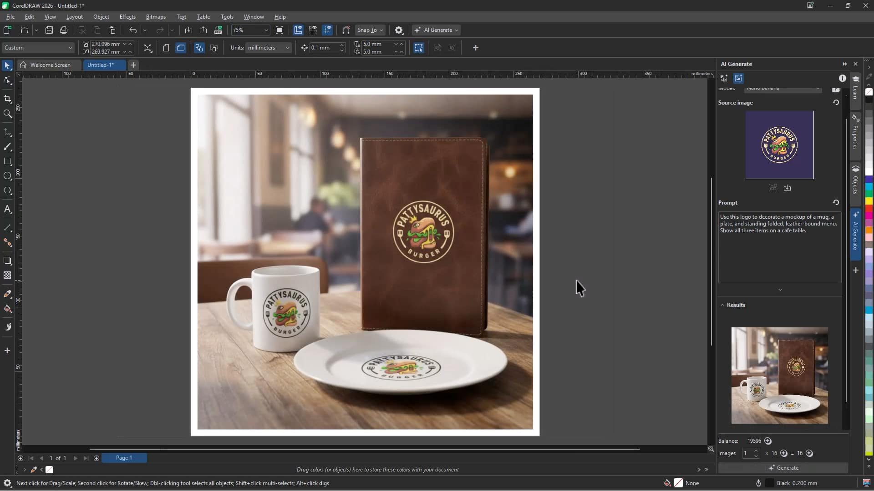This screenshot has height=491, width=874.
Task: Select the Polygon tool
Action: (x=7, y=190)
